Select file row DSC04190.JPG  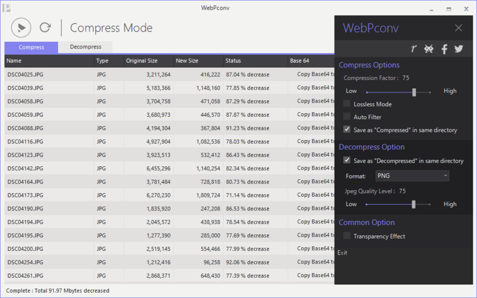coord(169,209)
